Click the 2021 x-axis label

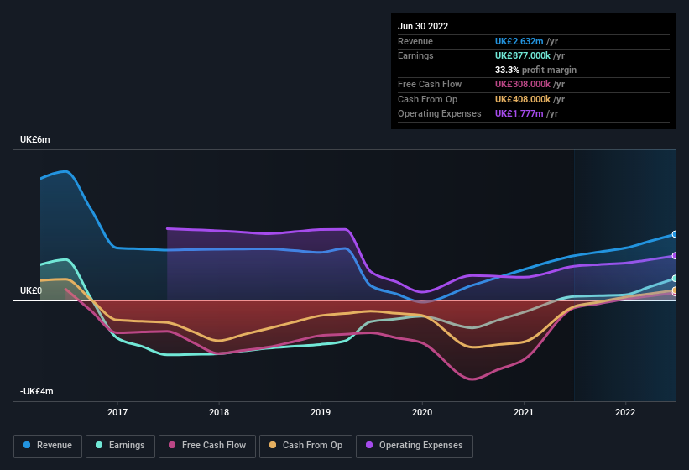tap(524, 412)
